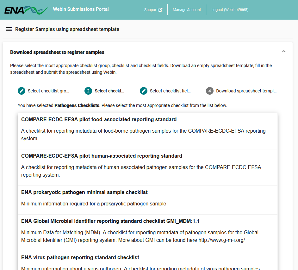Click Logout (Webin-49668)
Image resolution: width=298 pixels, height=270 pixels.
[x=230, y=10]
